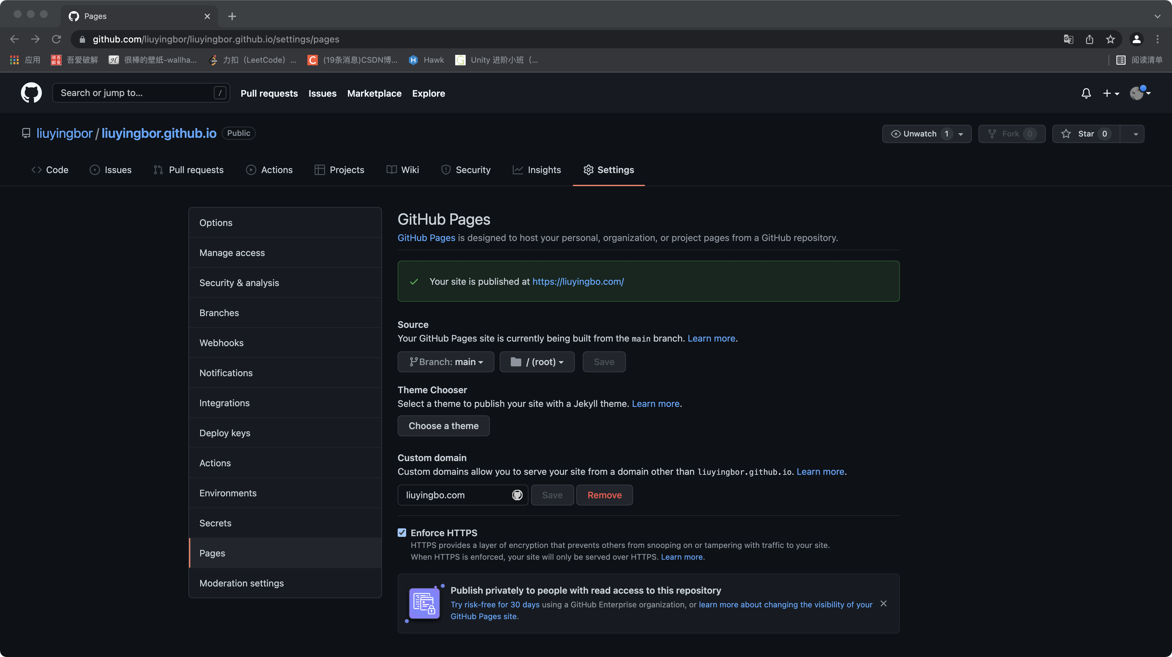This screenshot has height=657, width=1172.
Task: Open Webhooks settings
Action: point(285,343)
